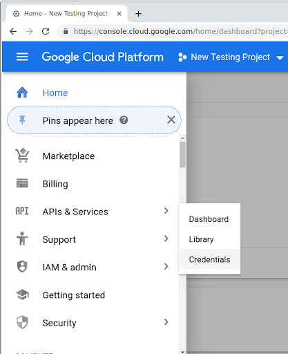Click the Home house icon
This screenshot has height=354, width=288.
point(22,93)
